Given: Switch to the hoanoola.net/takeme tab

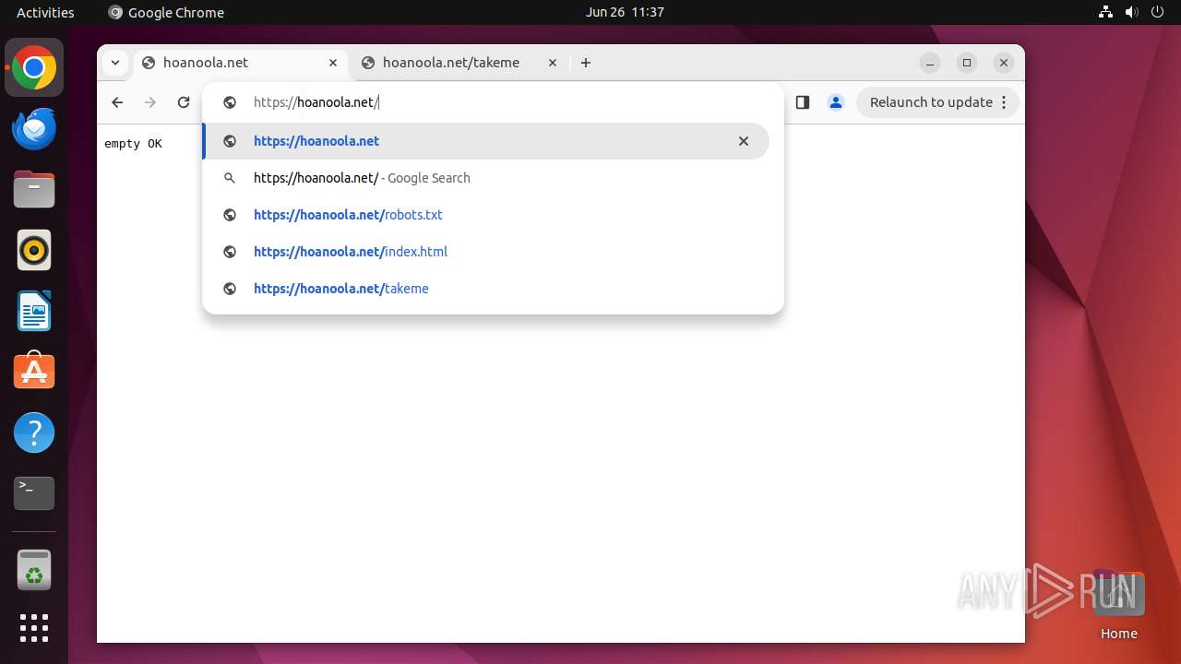Looking at the screenshot, I should click(459, 63).
